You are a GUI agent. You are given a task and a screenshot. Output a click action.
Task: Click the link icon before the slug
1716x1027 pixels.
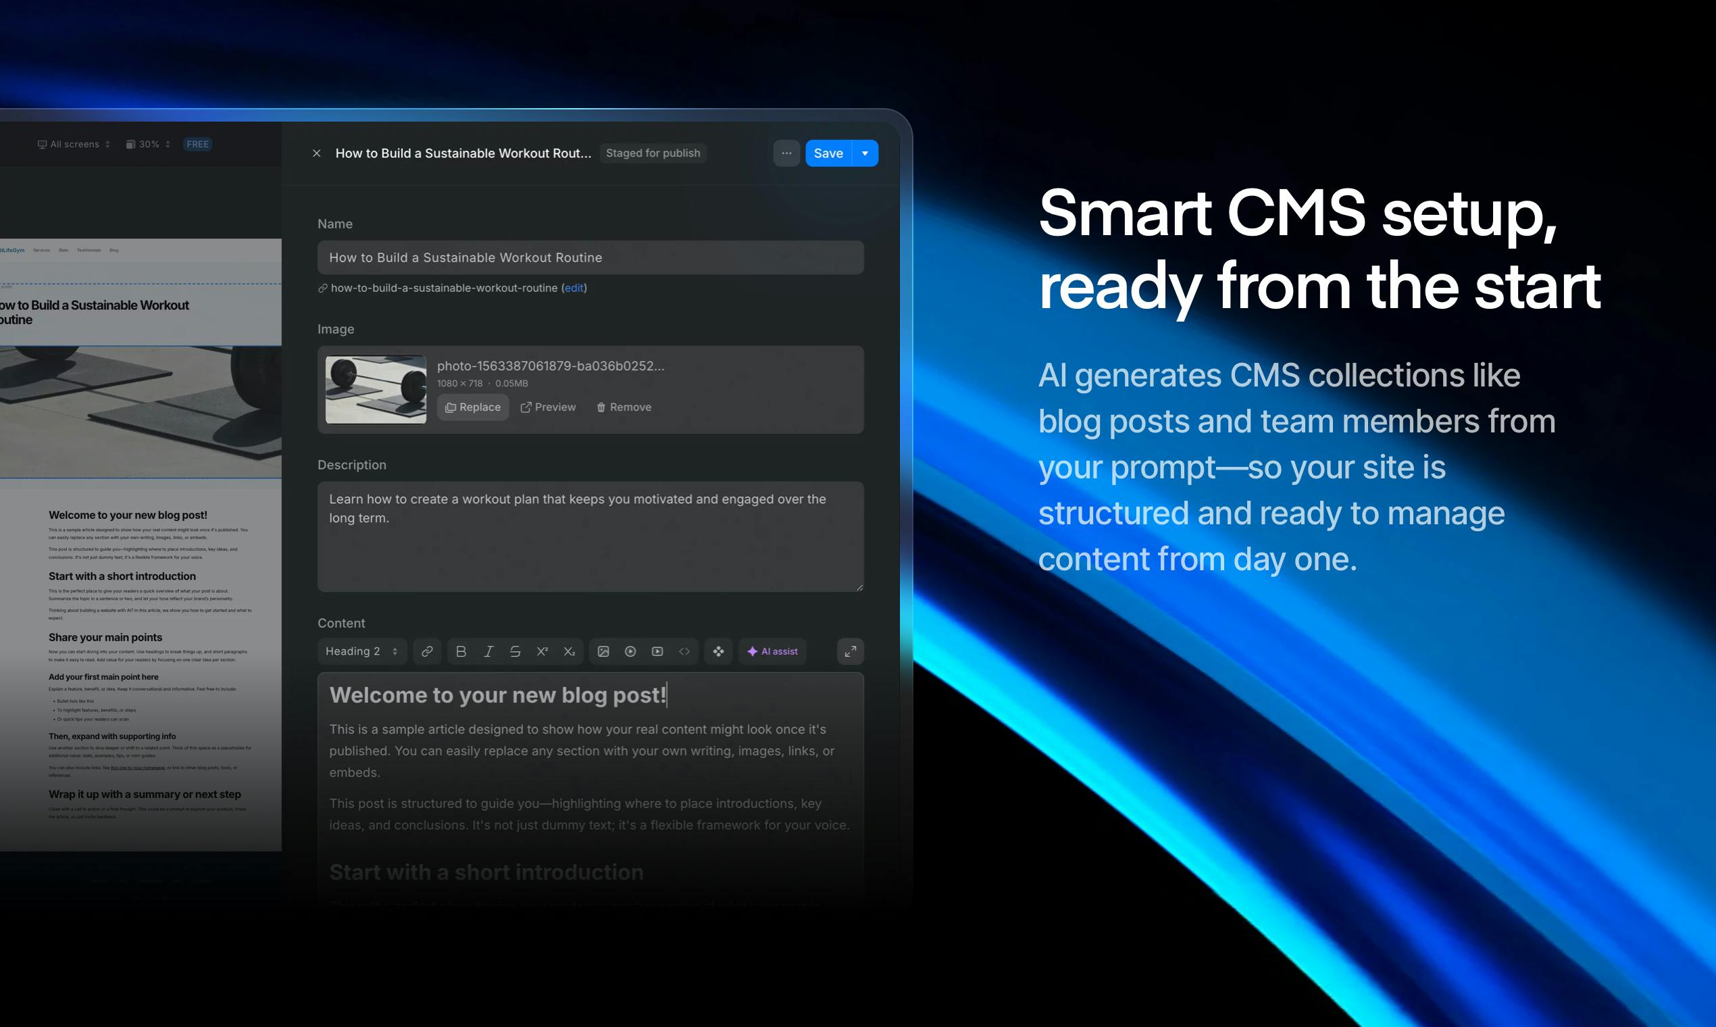tap(322, 288)
